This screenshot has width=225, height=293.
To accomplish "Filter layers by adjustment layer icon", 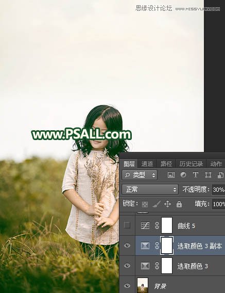I will pyautogui.click(x=183, y=175).
